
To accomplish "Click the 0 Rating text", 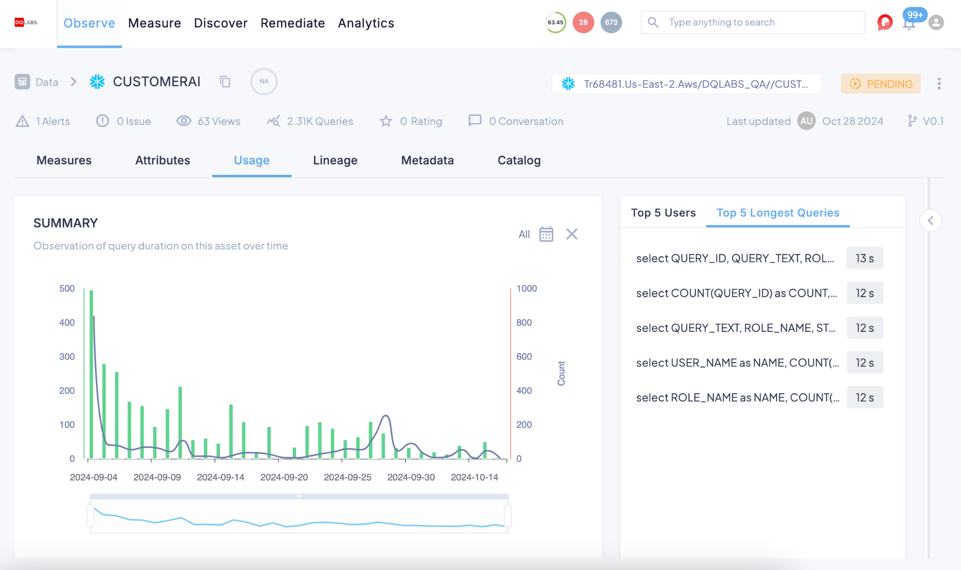I will [x=421, y=121].
